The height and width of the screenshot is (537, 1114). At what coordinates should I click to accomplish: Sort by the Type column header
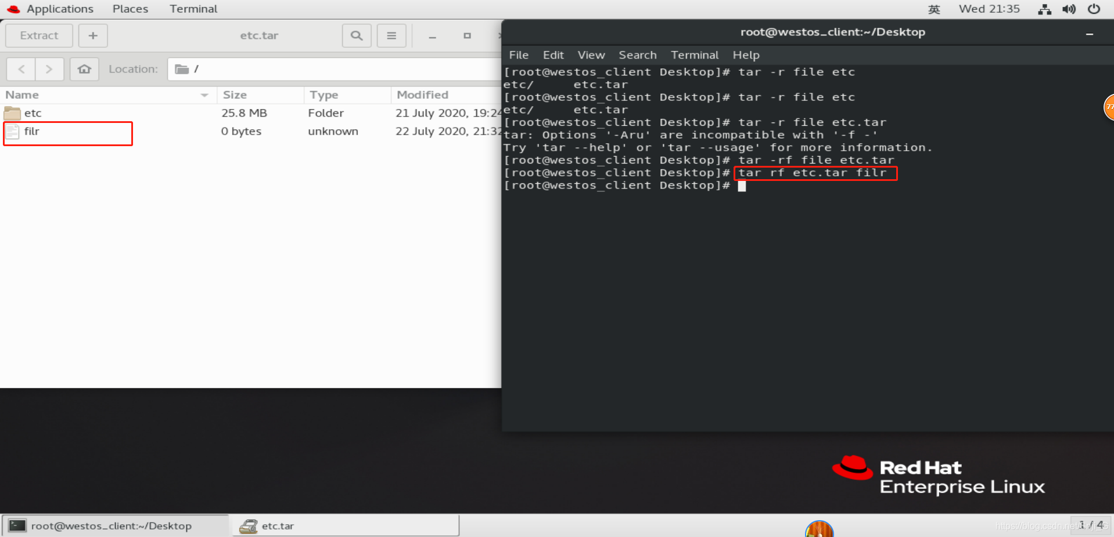(x=347, y=95)
